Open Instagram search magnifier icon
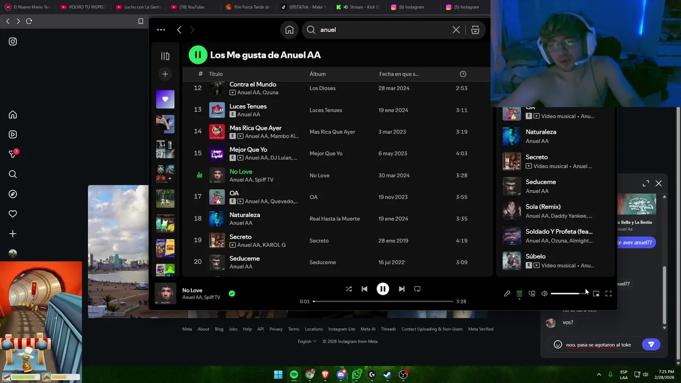 (x=13, y=174)
